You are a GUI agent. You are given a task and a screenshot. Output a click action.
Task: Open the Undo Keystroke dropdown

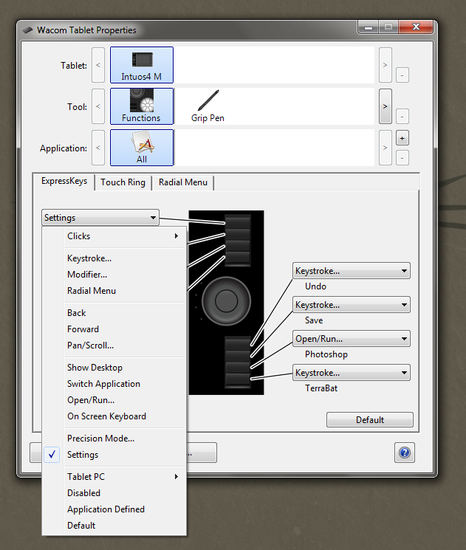[352, 271]
